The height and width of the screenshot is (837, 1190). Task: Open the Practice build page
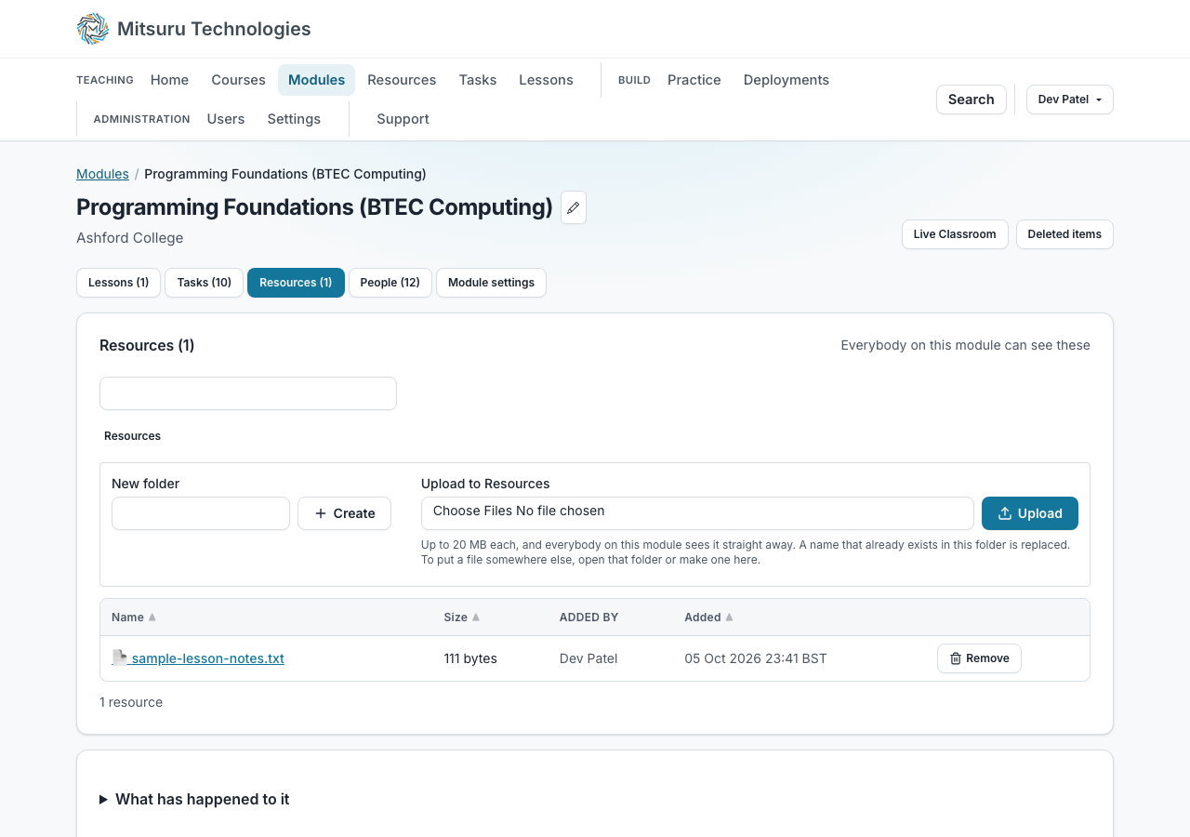point(694,80)
